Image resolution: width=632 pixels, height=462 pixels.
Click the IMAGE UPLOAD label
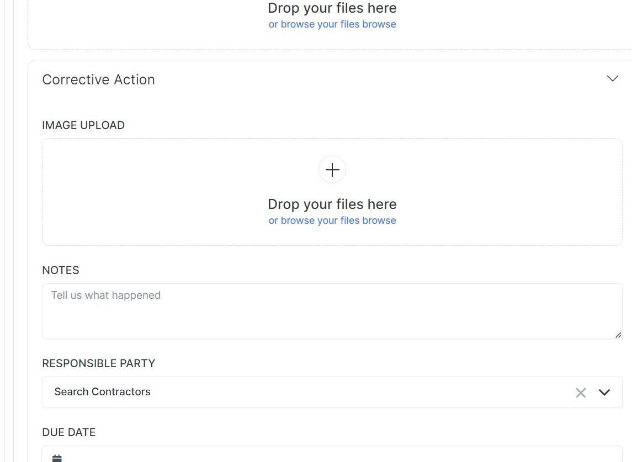pyautogui.click(x=83, y=125)
